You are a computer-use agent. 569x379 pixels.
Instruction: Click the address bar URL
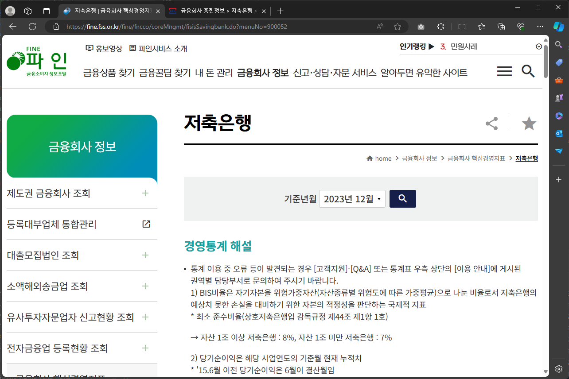176,27
